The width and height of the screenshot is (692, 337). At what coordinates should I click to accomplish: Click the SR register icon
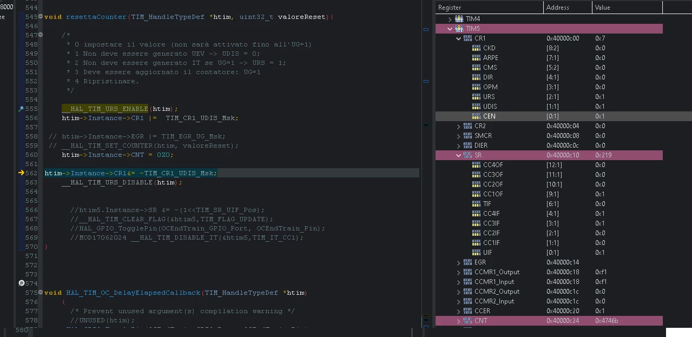coord(467,155)
